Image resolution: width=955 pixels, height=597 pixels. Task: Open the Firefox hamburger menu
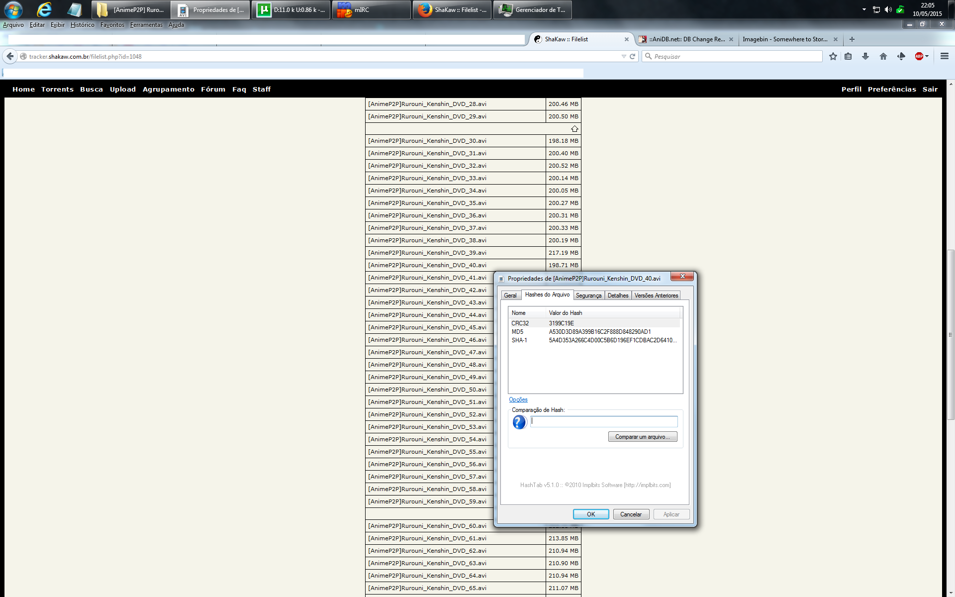(945, 56)
